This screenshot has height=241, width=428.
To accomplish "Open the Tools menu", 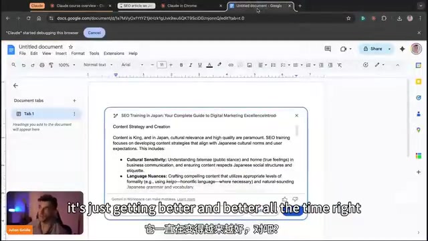I will pos(94,54).
